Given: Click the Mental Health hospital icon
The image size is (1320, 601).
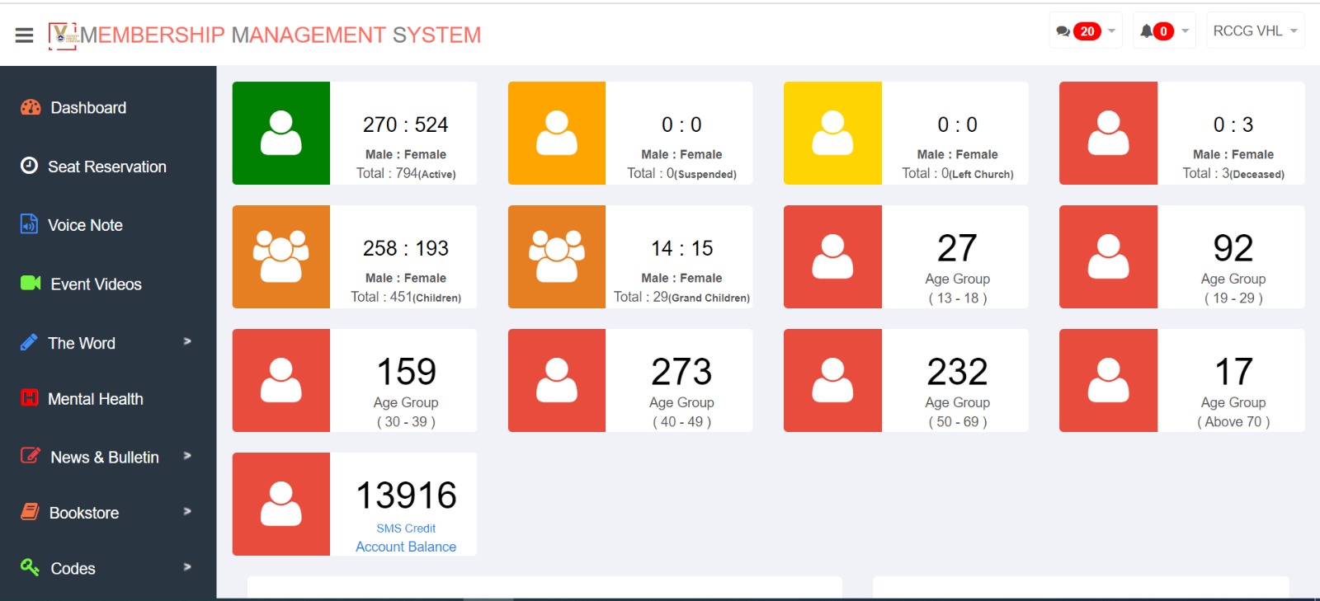Looking at the screenshot, I should [29, 398].
